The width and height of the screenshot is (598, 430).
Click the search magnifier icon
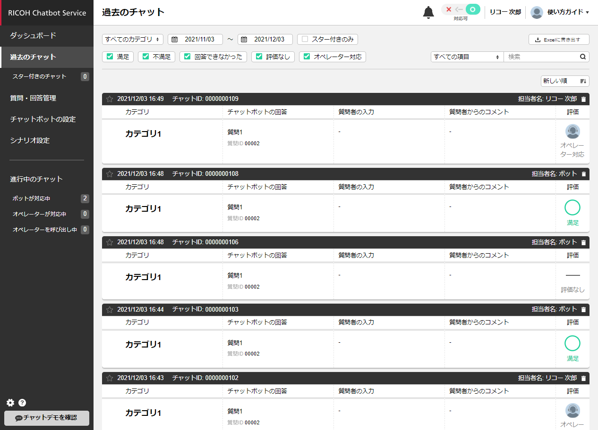point(583,57)
